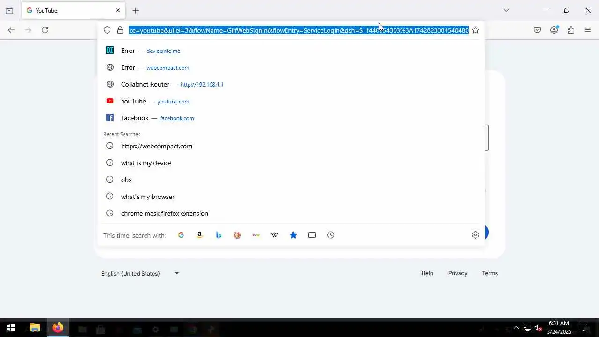Open Firefox View tab list icon
599x337 pixels.
coord(9,10)
